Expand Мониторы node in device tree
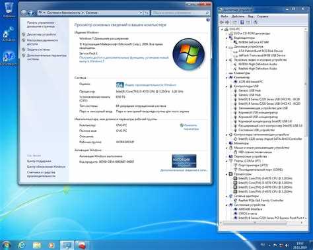The image size is (313, 250). (x=226, y=143)
